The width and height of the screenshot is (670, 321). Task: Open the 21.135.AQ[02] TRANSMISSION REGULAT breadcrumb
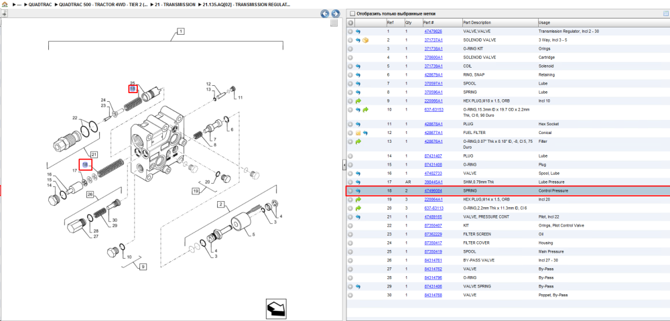246,4
